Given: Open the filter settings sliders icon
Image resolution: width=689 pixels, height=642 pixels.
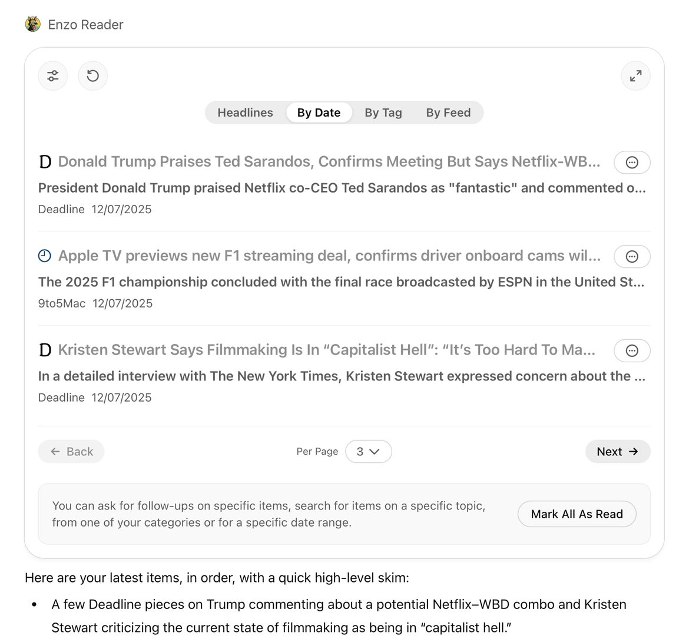Looking at the screenshot, I should click(x=53, y=76).
